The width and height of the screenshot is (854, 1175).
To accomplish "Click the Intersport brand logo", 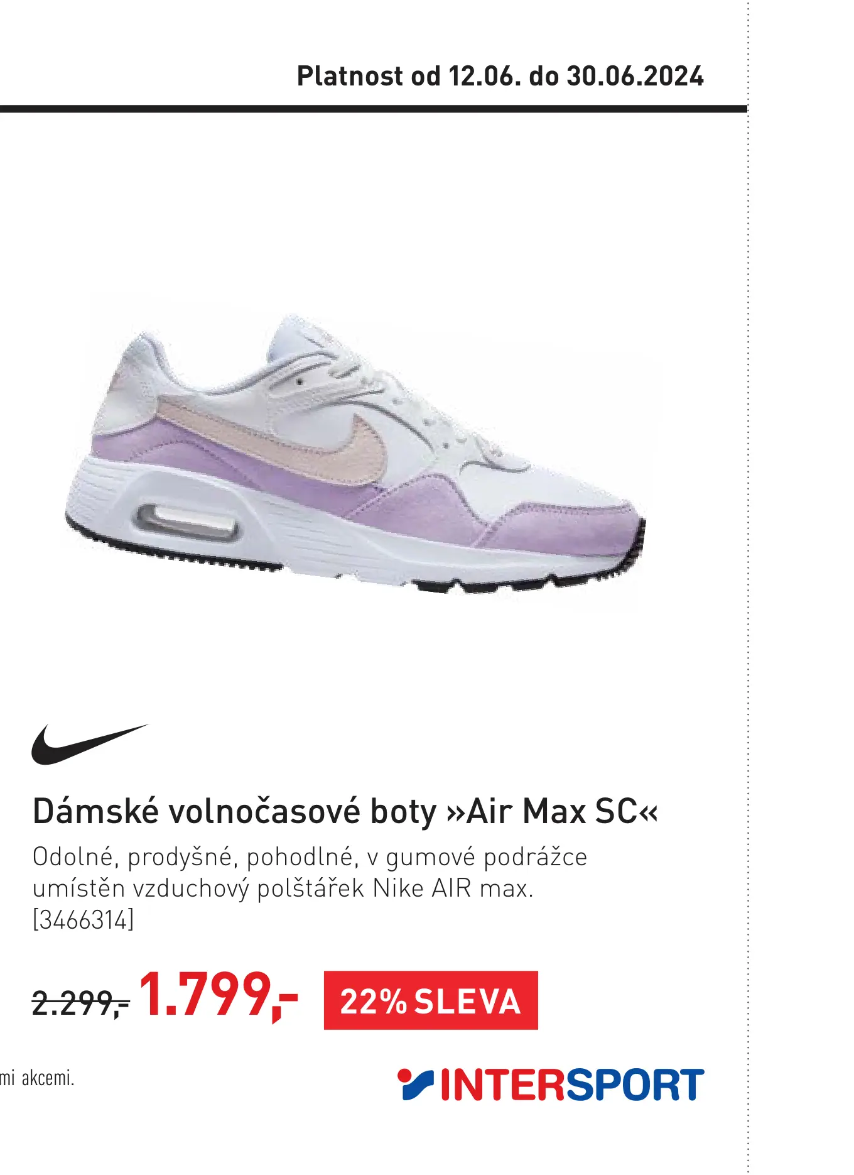I will coord(551,1085).
